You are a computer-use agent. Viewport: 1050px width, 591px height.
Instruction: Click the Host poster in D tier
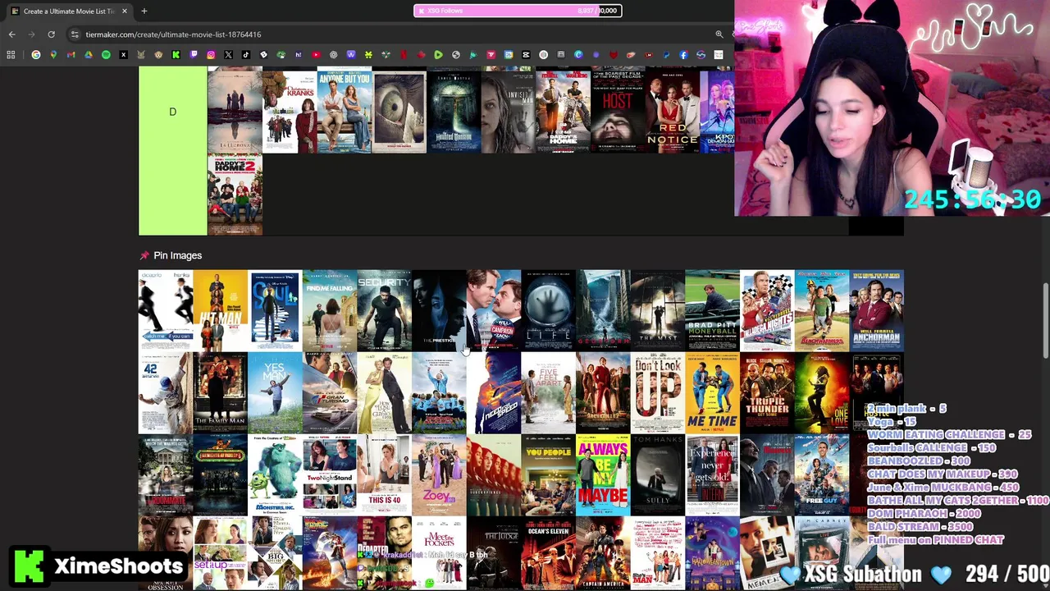(618, 112)
